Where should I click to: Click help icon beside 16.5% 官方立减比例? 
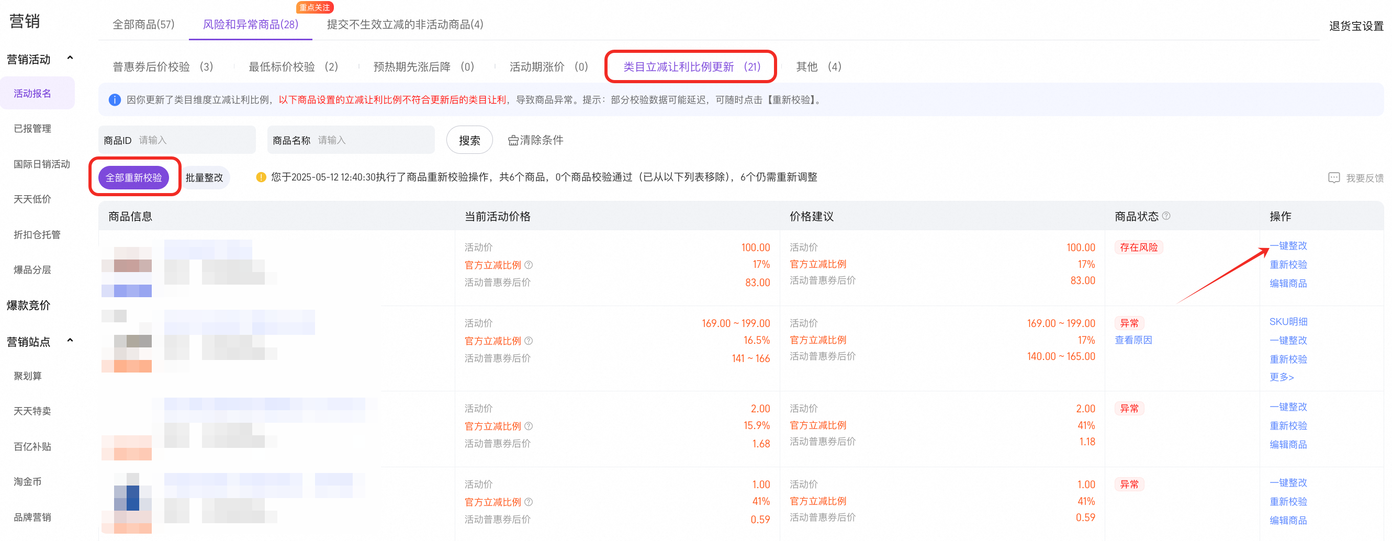[529, 341]
